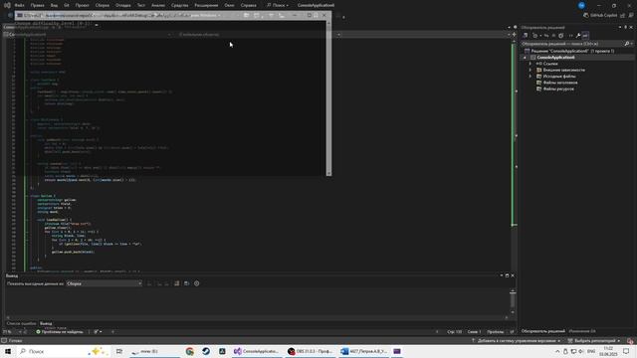Open the Правка menu

(x=37, y=5)
